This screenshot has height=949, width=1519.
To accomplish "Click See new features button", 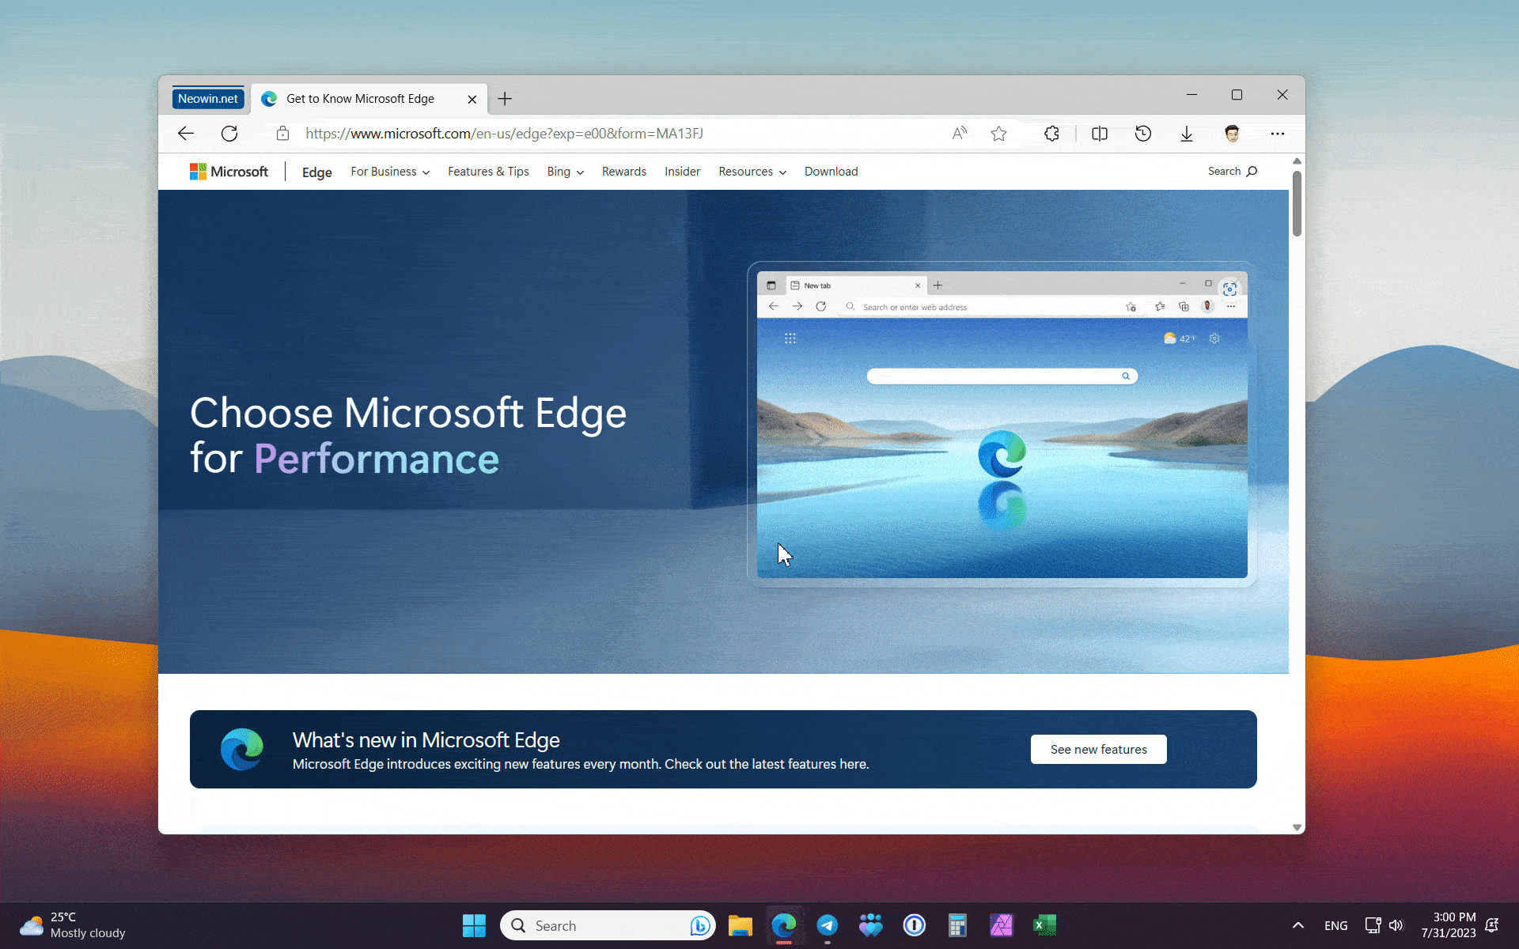I will (x=1098, y=749).
